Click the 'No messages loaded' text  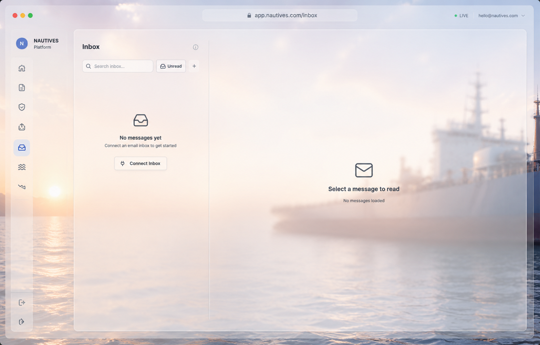[364, 201]
